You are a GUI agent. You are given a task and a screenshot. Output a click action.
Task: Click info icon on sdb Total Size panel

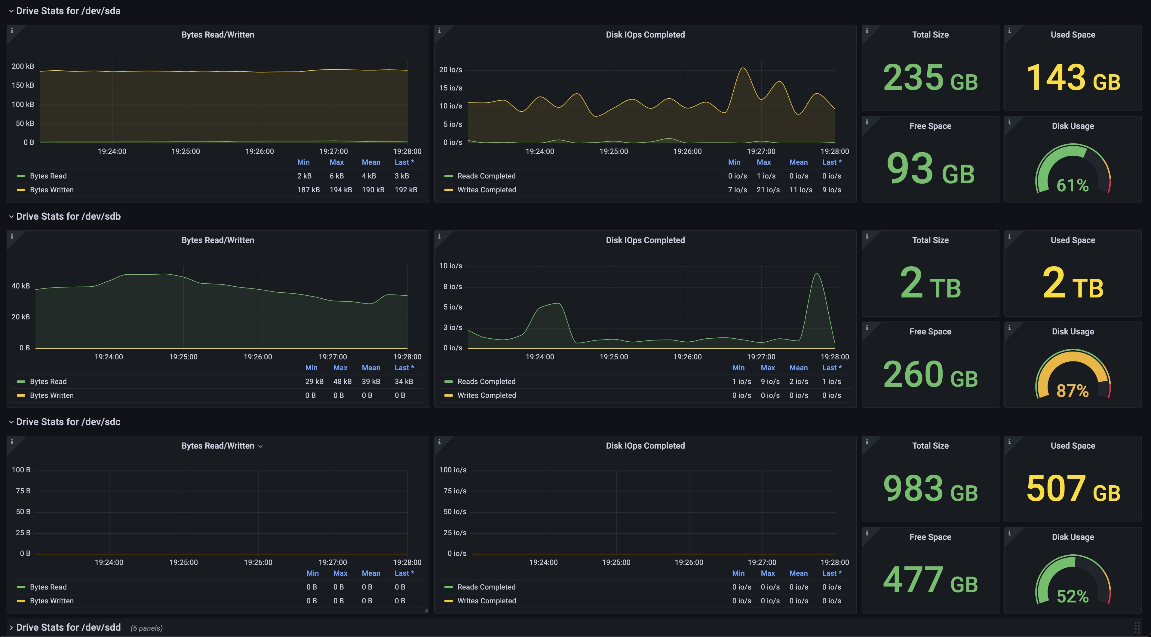[x=867, y=236]
